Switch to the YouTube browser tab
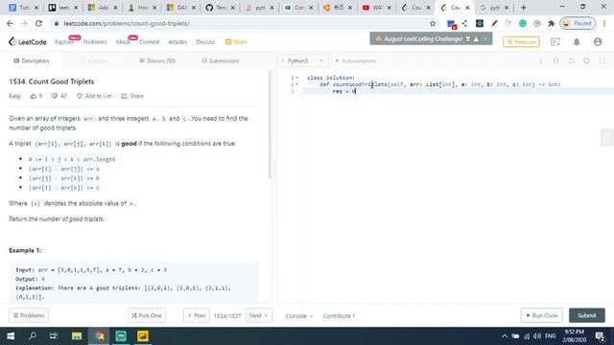The width and height of the screenshot is (614, 345). pos(377,8)
